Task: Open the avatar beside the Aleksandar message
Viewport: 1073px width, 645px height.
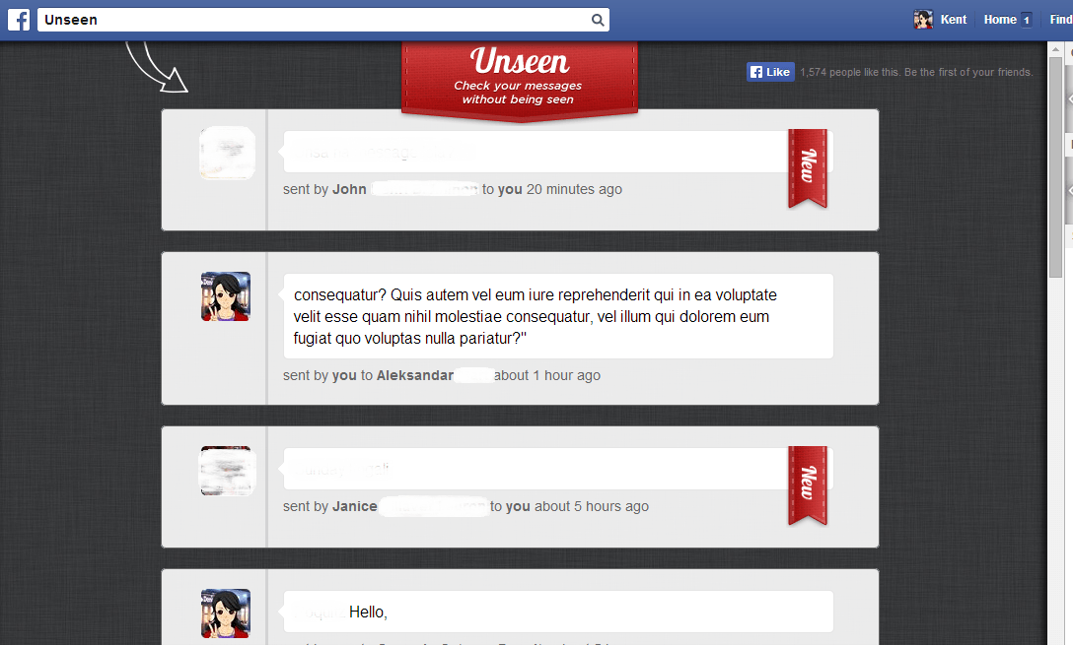Action: tap(226, 296)
